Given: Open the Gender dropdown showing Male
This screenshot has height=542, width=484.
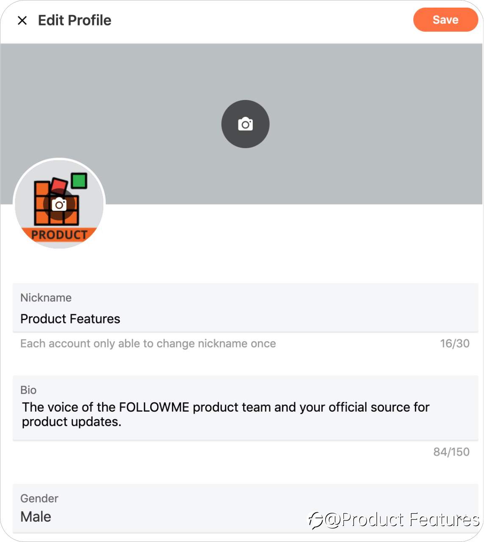Looking at the screenshot, I should pyautogui.click(x=245, y=509).
